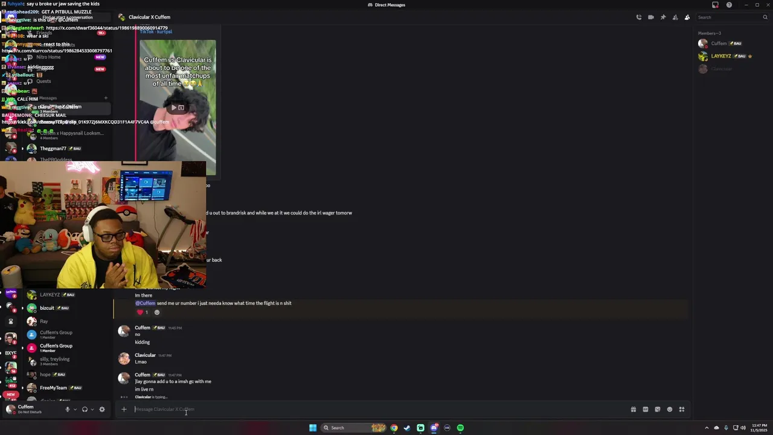Click Clavicular username above Lmao
This screenshot has height=435, width=773.
[145, 355]
